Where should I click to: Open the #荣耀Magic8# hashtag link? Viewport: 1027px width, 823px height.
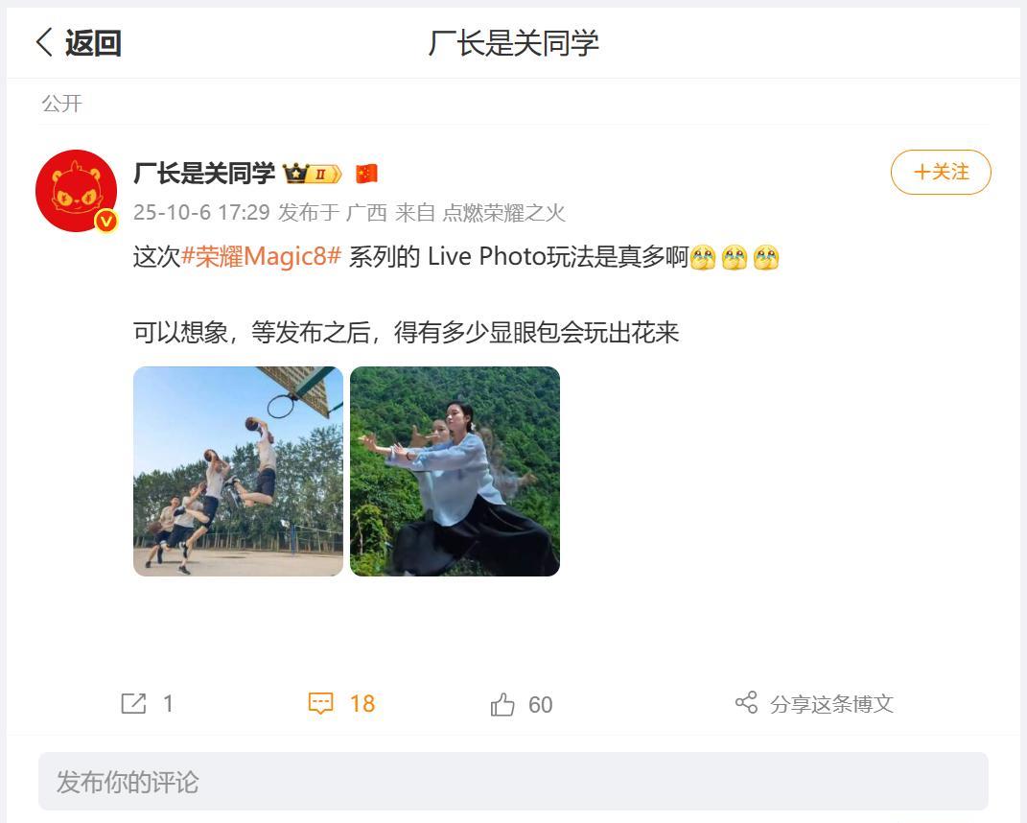pos(261,256)
